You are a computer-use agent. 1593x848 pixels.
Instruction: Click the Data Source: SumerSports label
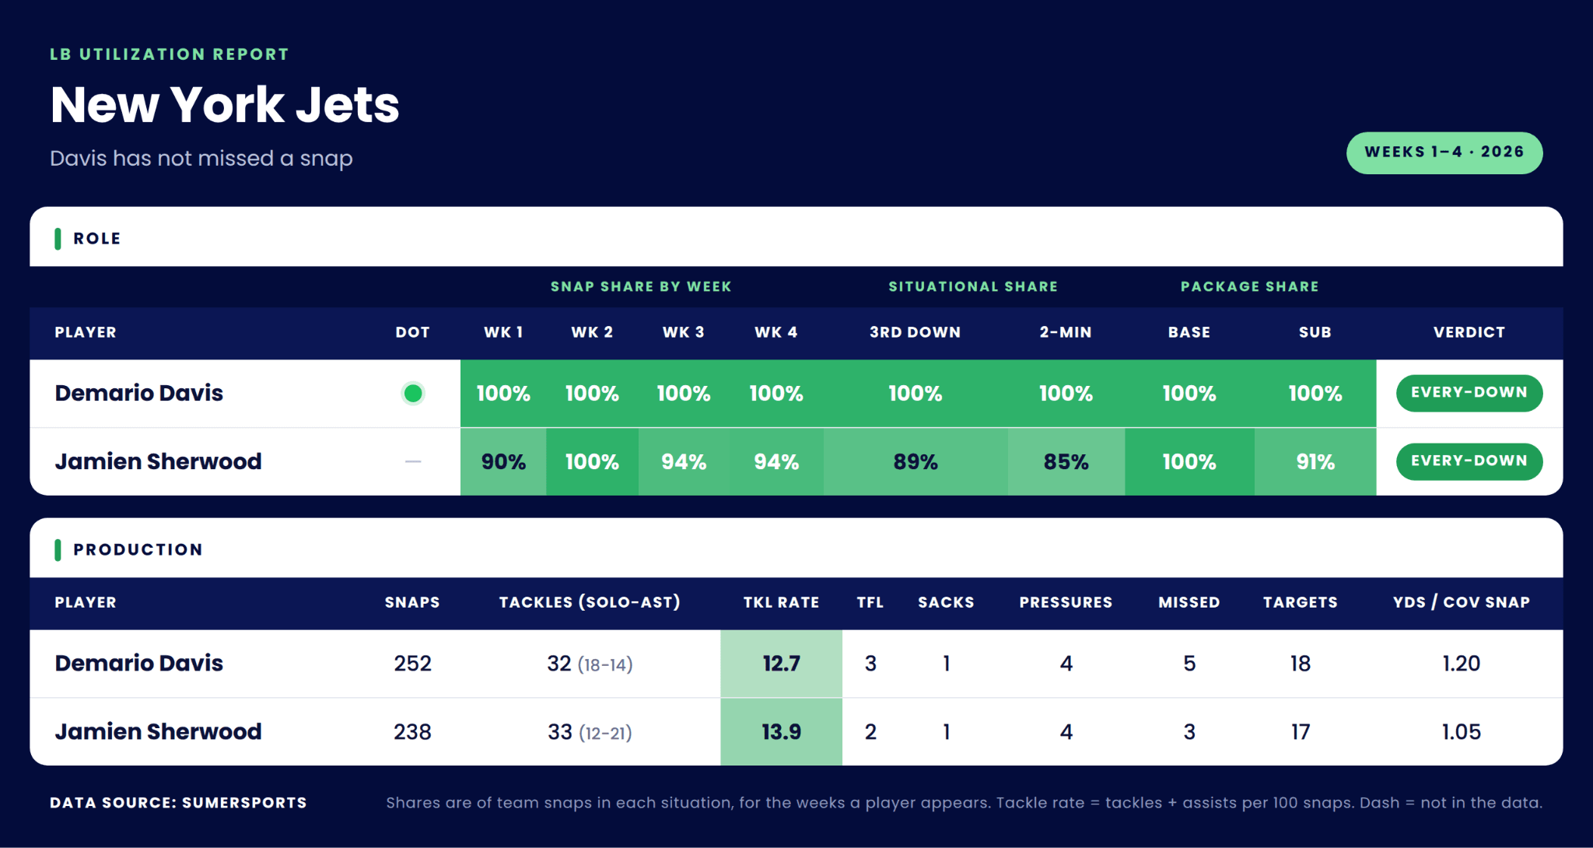[x=178, y=803]
